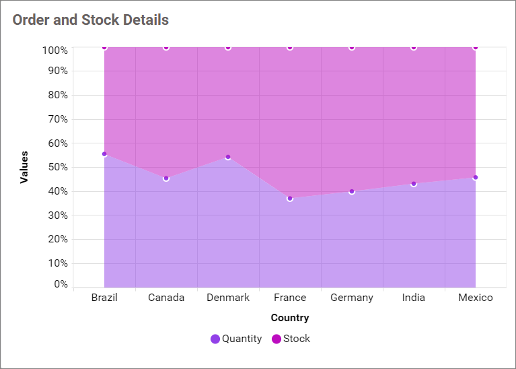Click the Mexico axis label
The image size is (516, 369).
476,298
